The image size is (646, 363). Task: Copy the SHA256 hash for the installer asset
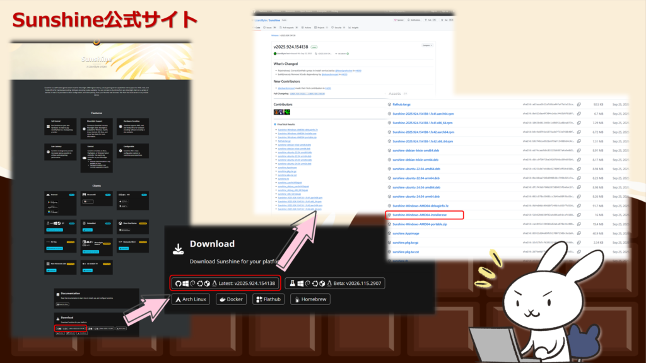[578, 215]
